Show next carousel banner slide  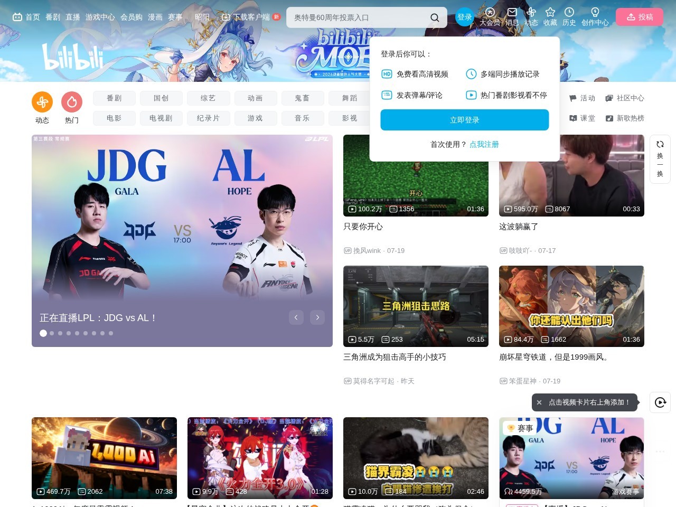point(317,317)
